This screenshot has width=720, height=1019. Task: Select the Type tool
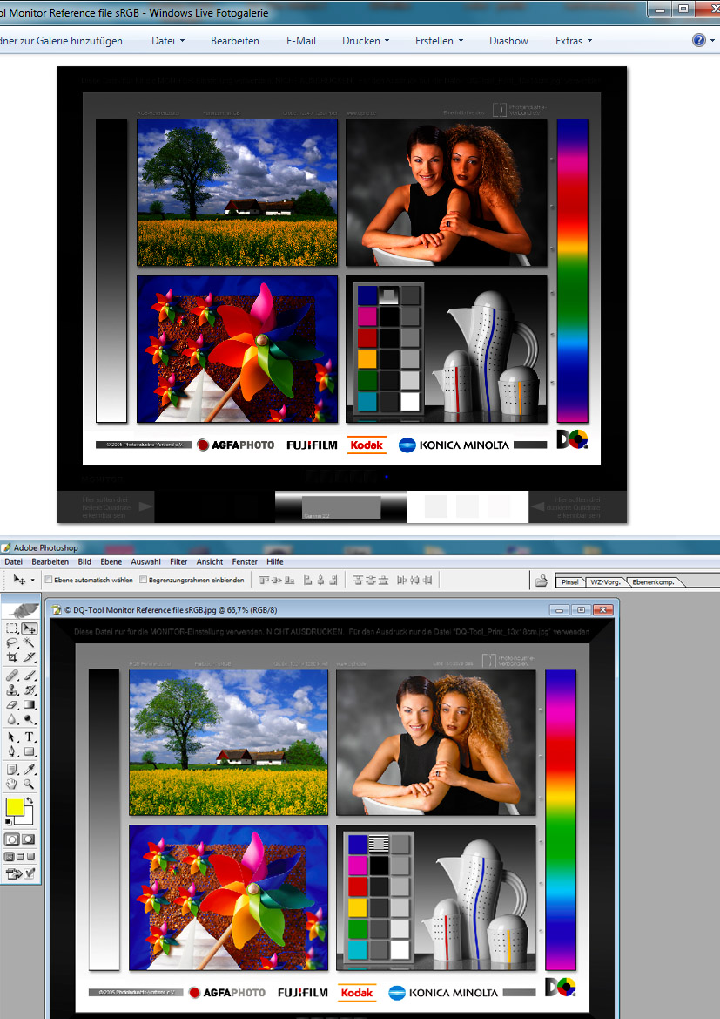[30, 737]
